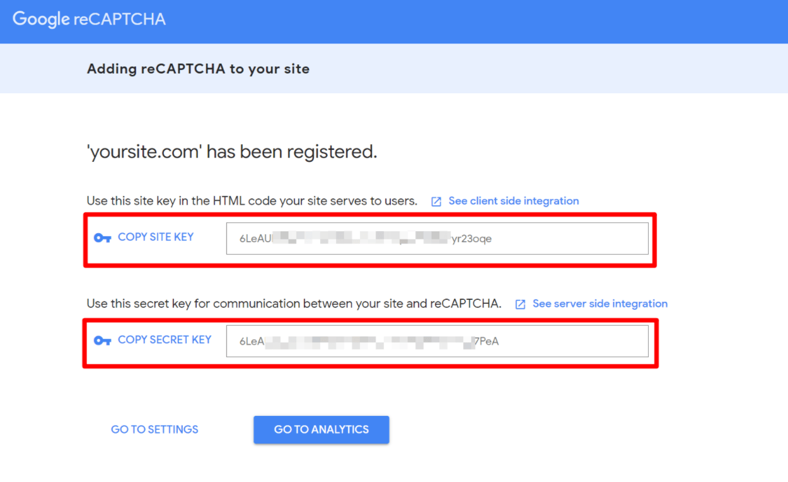Go to settings via GO TO SETTINGS
Viewport: 788px width, 482px height.
click(154, 430)
